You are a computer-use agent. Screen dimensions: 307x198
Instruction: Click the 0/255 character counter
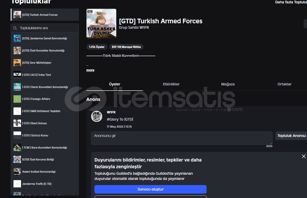pos(269,146)
